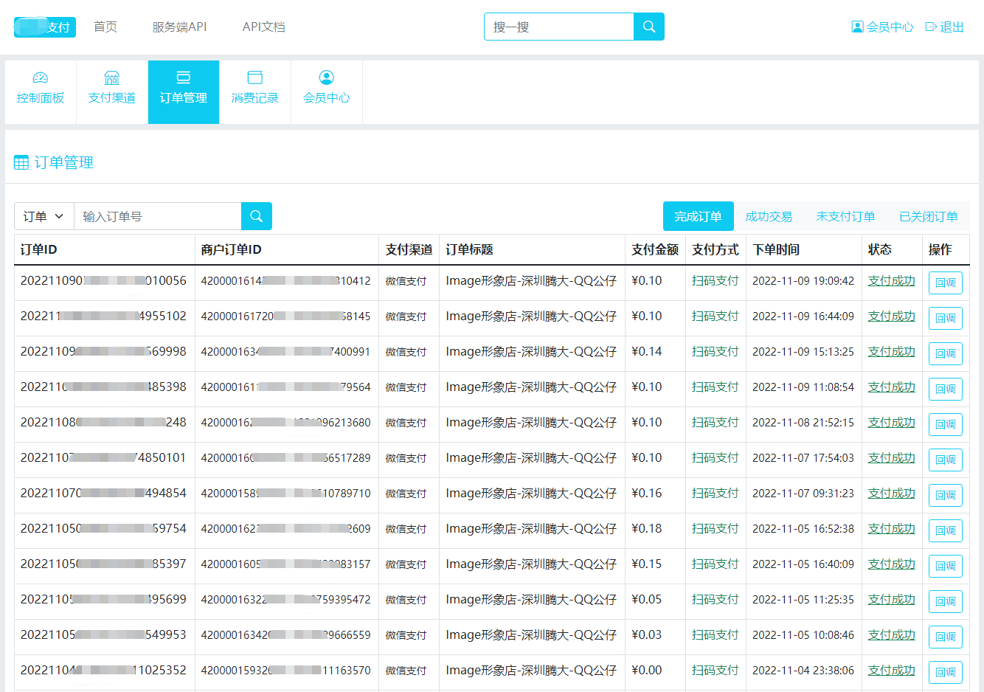Focus the 输入订单号 input field

click(x=158, y=216)
